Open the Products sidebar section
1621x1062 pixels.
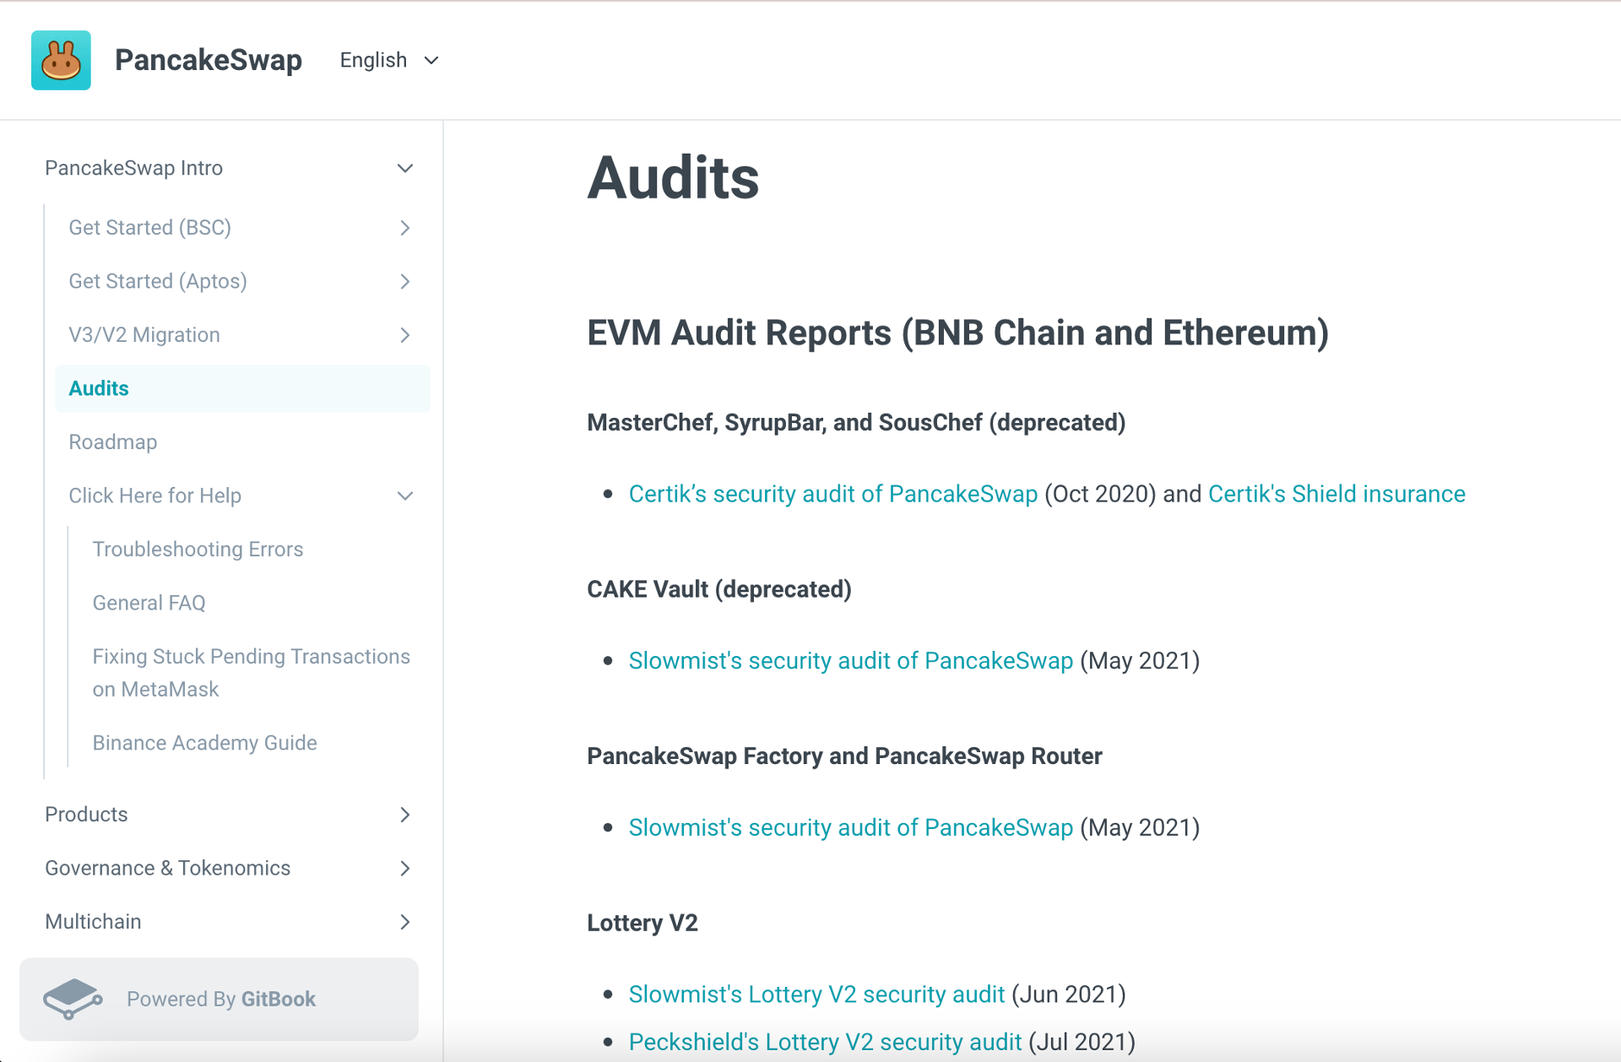pos(86,815)
